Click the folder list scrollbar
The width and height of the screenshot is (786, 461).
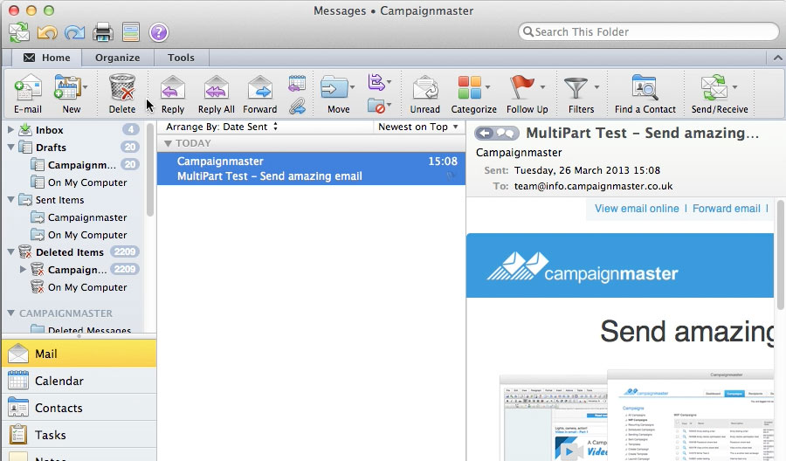click(150, 170)
